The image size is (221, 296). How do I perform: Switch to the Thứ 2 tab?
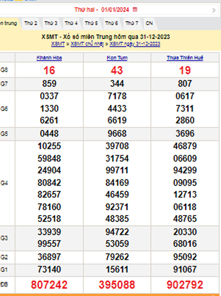pyautogui.click(x=31, y=23)
